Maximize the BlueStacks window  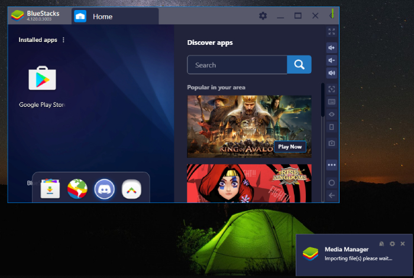coord(298,16)
